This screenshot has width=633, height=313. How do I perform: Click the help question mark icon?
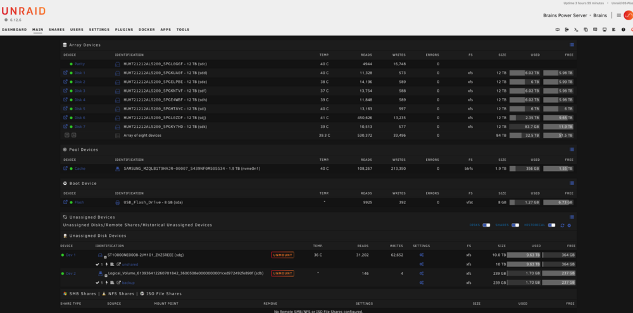624,30
